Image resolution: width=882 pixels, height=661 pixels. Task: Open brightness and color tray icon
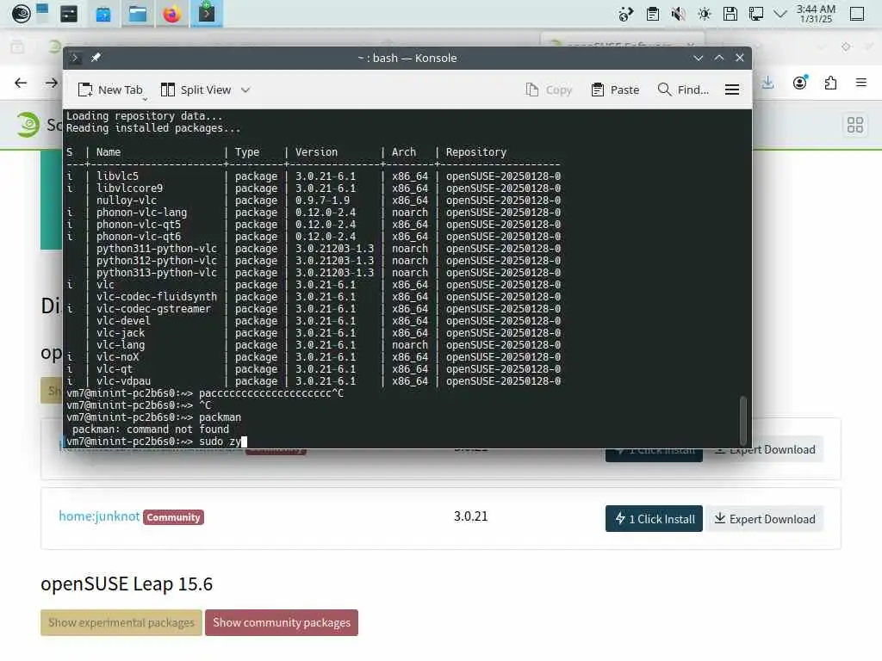coord(705,14)
